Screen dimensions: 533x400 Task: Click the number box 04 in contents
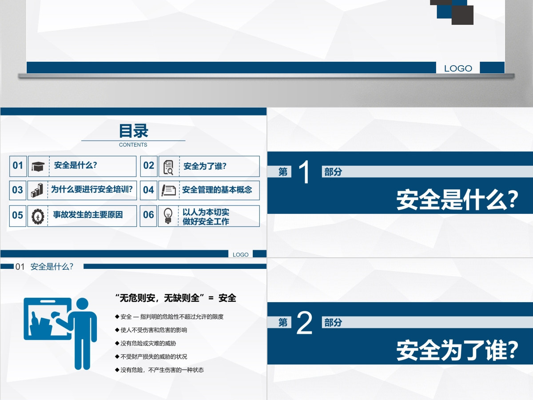(x=149, y=190)
